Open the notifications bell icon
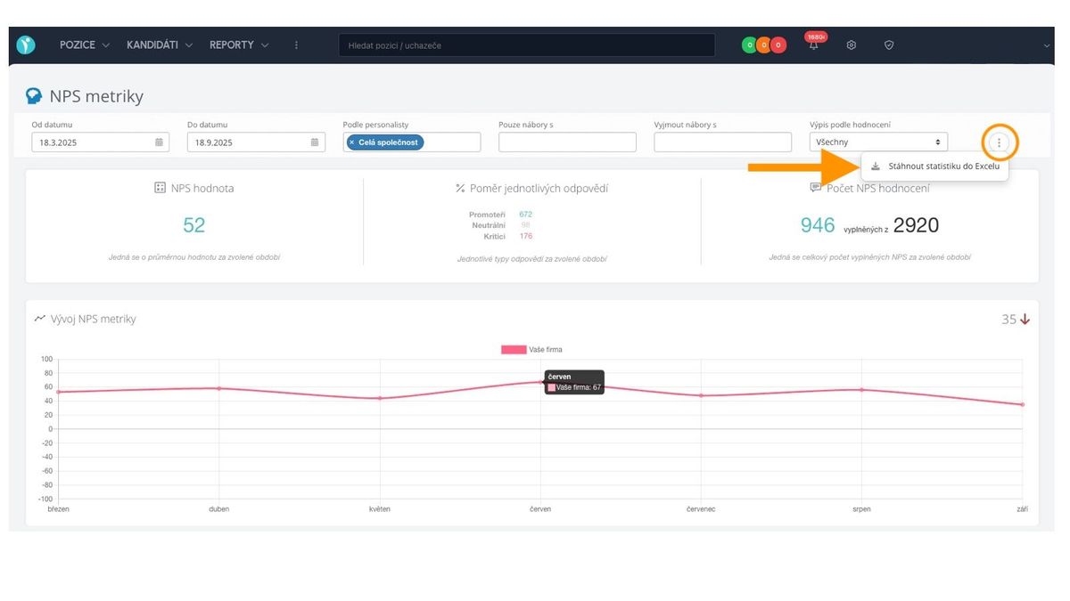Viewport: 1070px width, 601px height. click(813, 45)
